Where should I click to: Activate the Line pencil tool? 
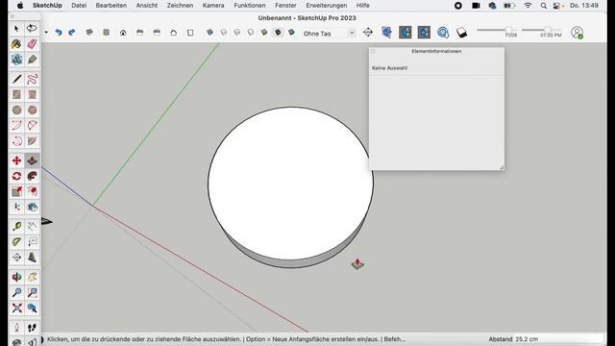(x=16, y=79)
